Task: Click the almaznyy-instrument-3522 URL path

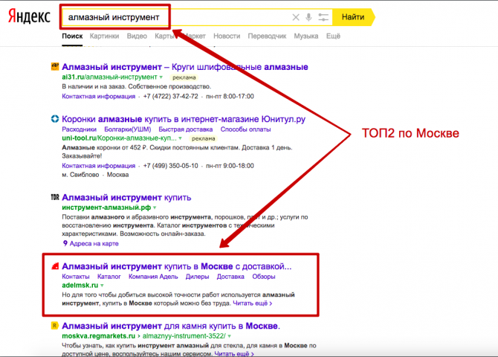Action: (x=184, y=336)
